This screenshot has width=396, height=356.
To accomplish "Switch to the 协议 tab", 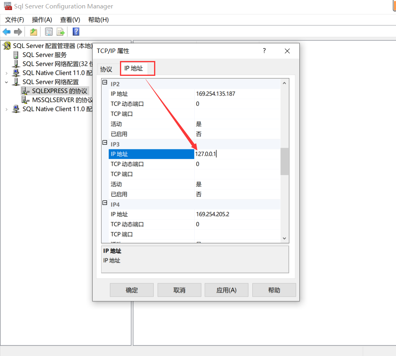I will click(106, 69).
